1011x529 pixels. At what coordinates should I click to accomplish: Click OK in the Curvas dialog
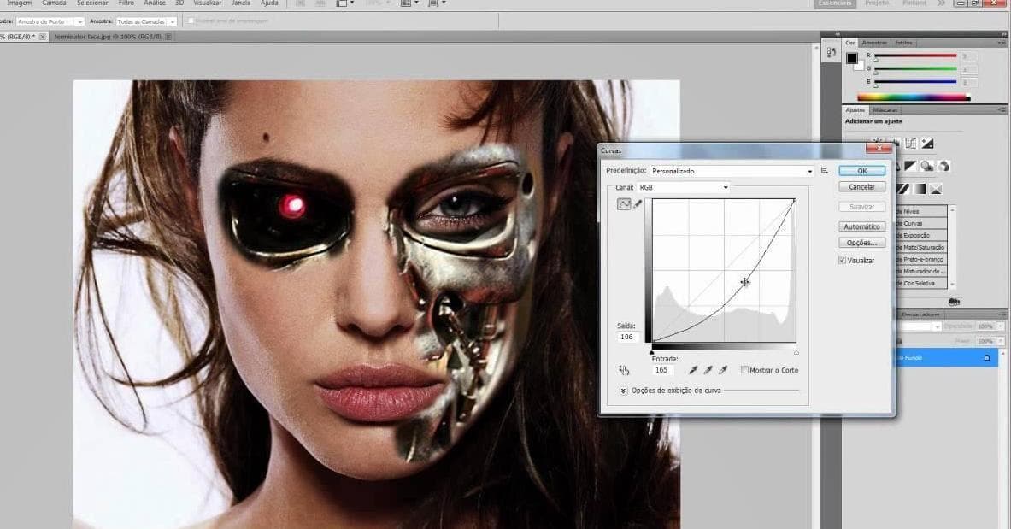coord(861,171)
